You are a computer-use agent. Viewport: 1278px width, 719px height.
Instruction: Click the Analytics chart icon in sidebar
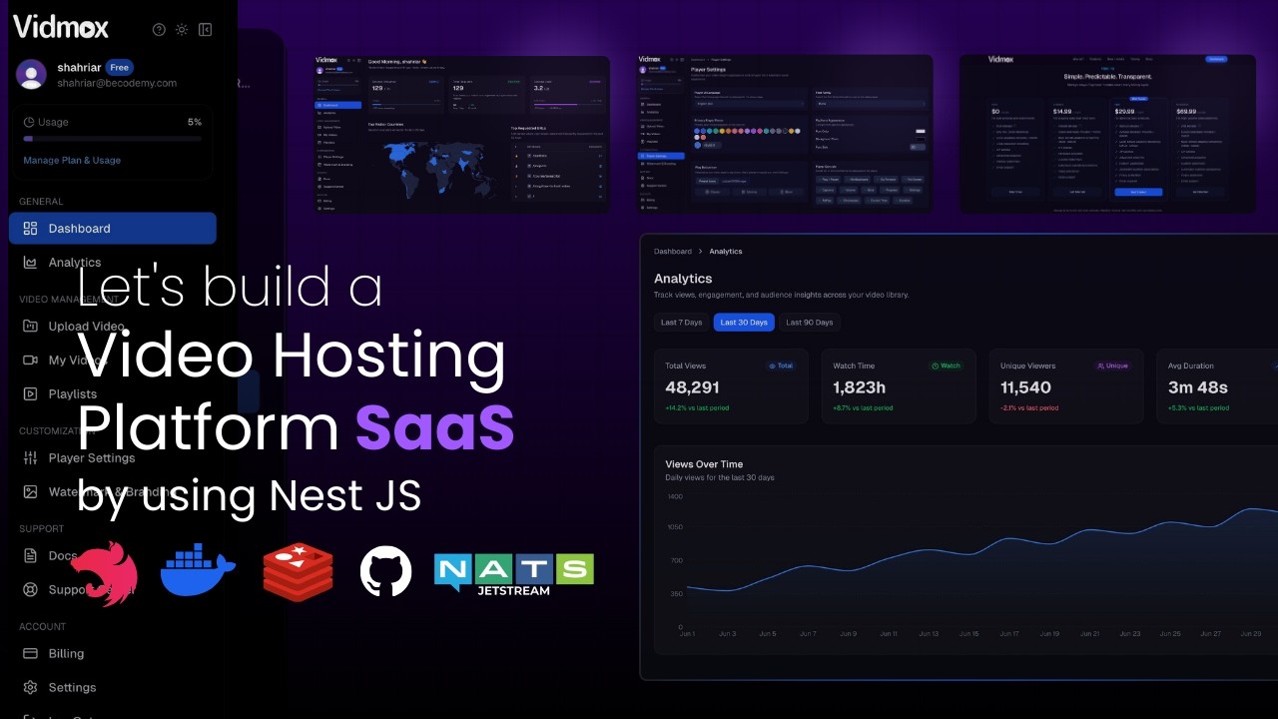pyautogui.click(x=30, y=262)
